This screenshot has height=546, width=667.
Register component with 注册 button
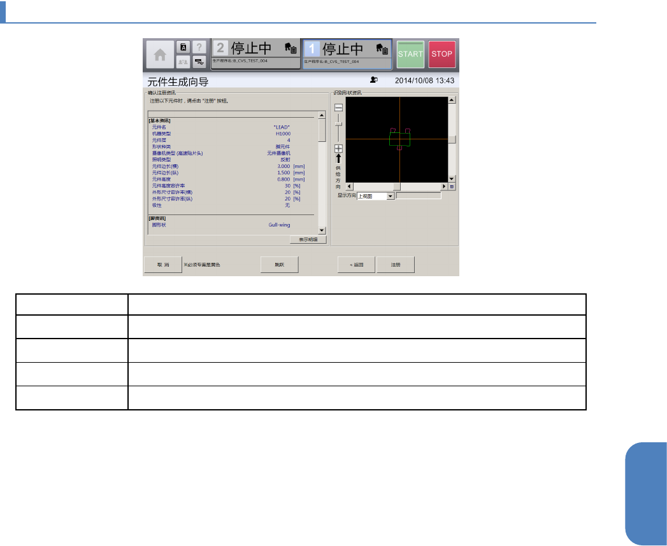pos(396,265)
